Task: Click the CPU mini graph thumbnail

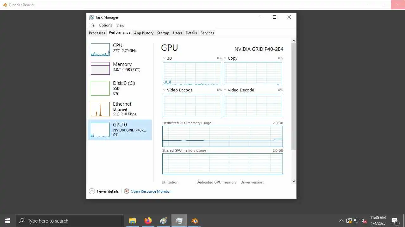Action: 100,49
